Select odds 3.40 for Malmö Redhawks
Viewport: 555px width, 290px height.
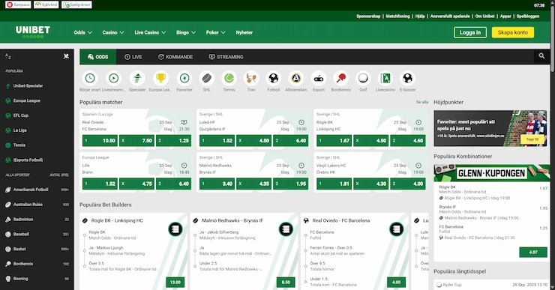(x=217, y=184)
